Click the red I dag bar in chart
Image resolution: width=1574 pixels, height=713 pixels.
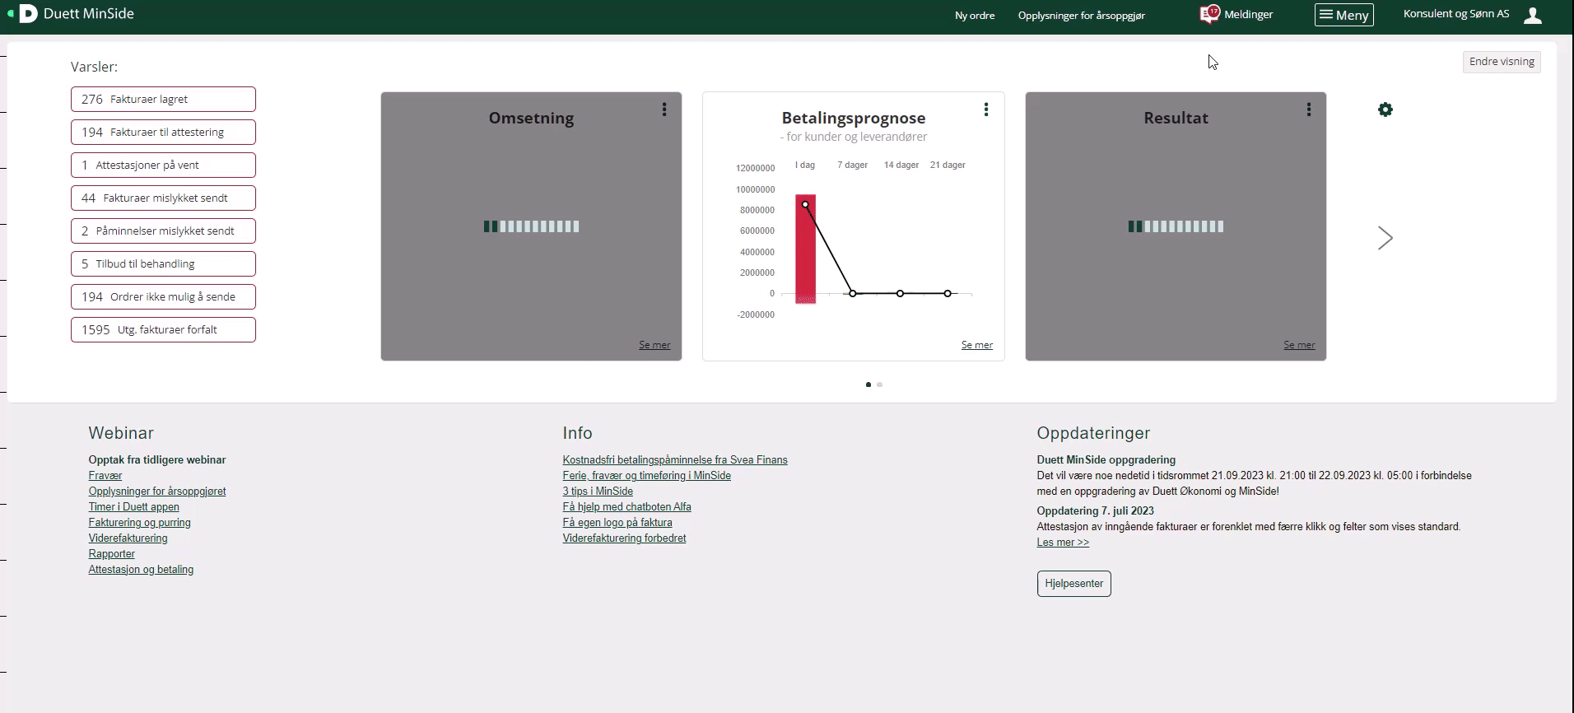click(x=805, y=249)
